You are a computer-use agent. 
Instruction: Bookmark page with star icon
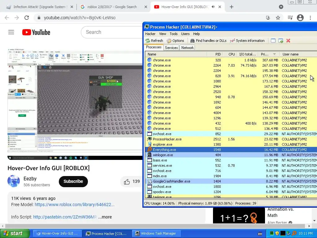click(278, 18)
